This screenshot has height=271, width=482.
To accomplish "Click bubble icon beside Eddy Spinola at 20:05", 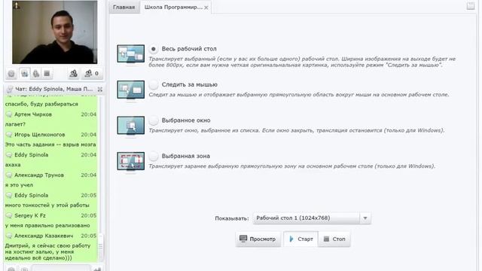I will 9,196.
